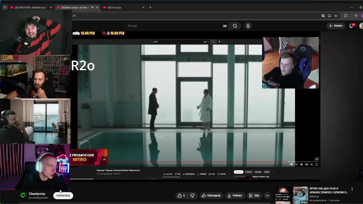Click the inner POBIERZ button

[x=202, y=174]
